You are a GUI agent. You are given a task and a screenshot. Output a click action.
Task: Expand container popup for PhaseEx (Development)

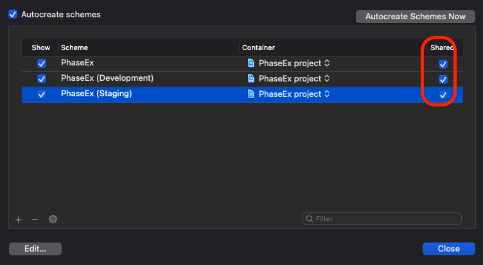click(327, 79)
